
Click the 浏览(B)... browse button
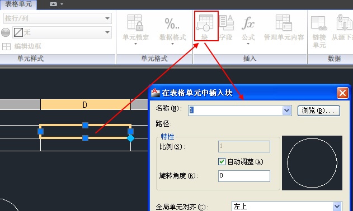point(318,111)
